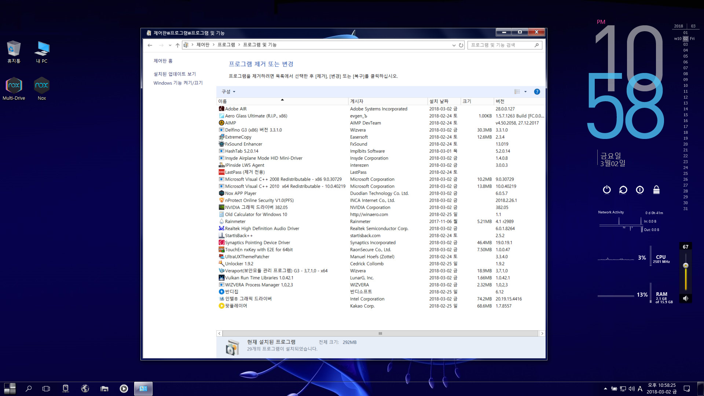Image resolution: width=704 pixels, height=396 pixels.
Task: Launch the Multi-Drive Nox icon
Action: tap(14, 89)
